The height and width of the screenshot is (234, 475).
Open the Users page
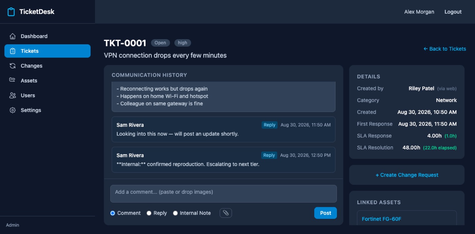click(x=47, y=95)
